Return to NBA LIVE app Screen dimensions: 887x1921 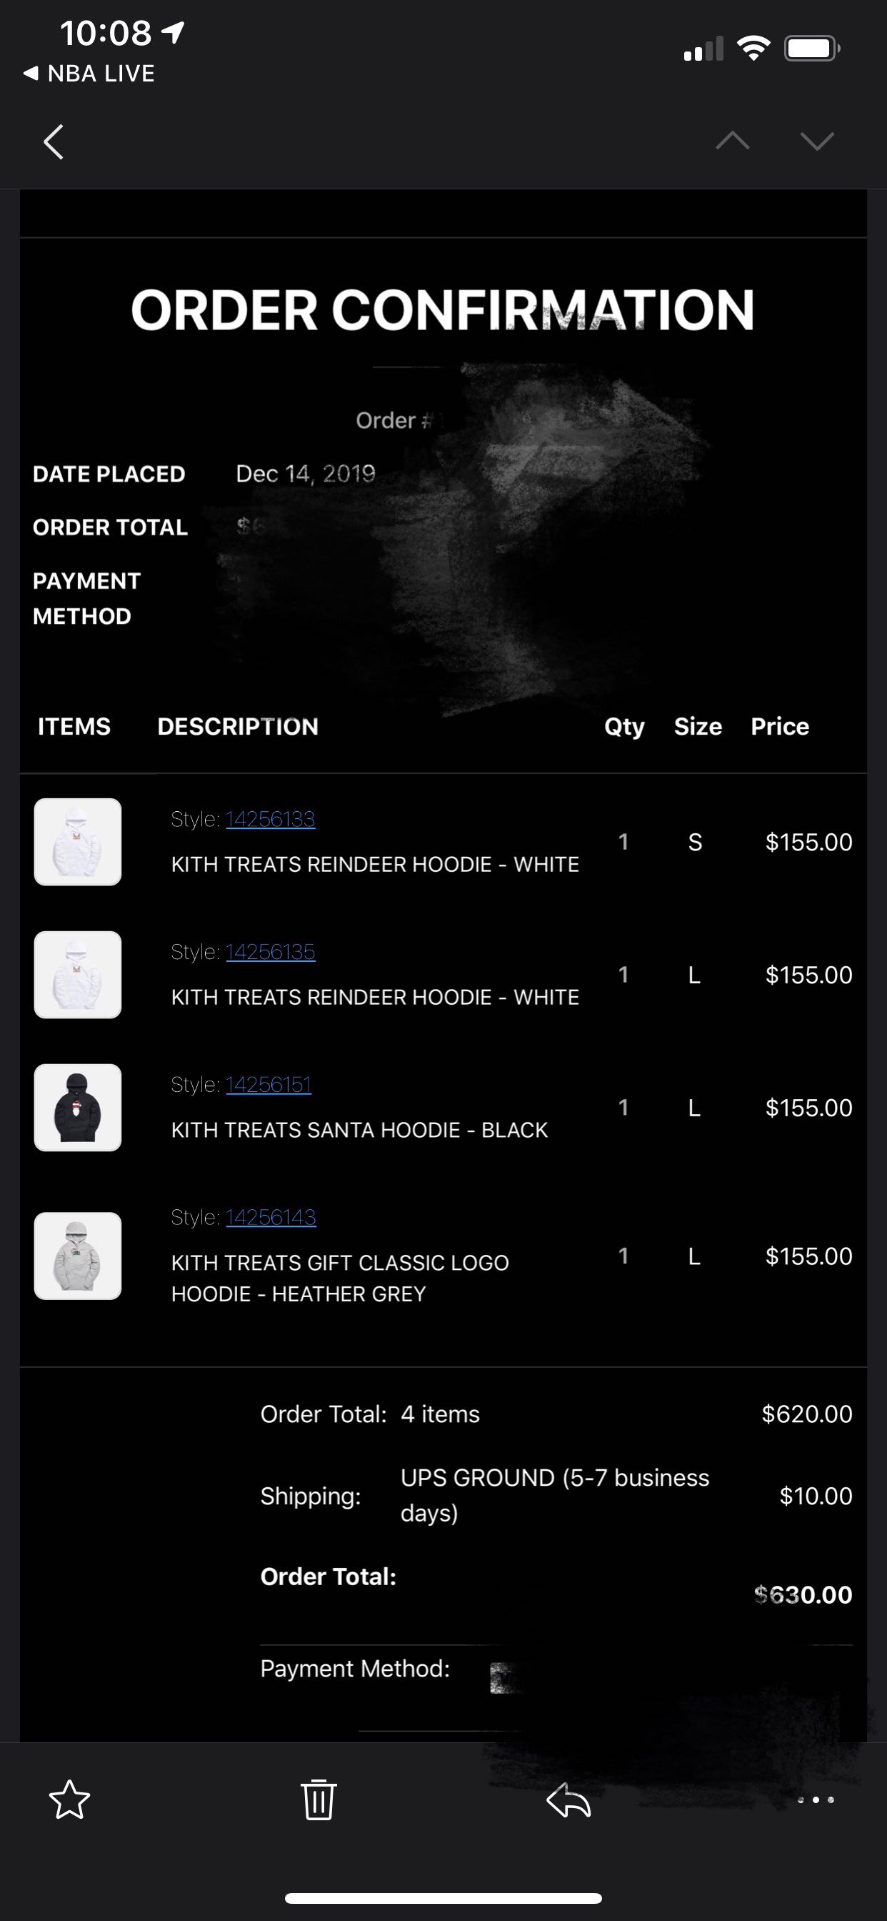pyautogui.click(x=89, y=73)
